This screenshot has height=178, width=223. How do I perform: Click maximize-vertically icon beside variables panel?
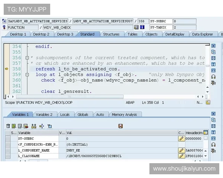[213, 132]
